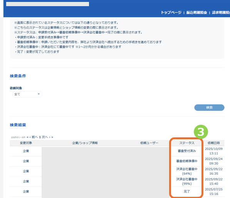The width and height of the screenshot is (230, 198).
Task: Click the 検索 search button
Action: pyautogui.click(x=209, y=107)
